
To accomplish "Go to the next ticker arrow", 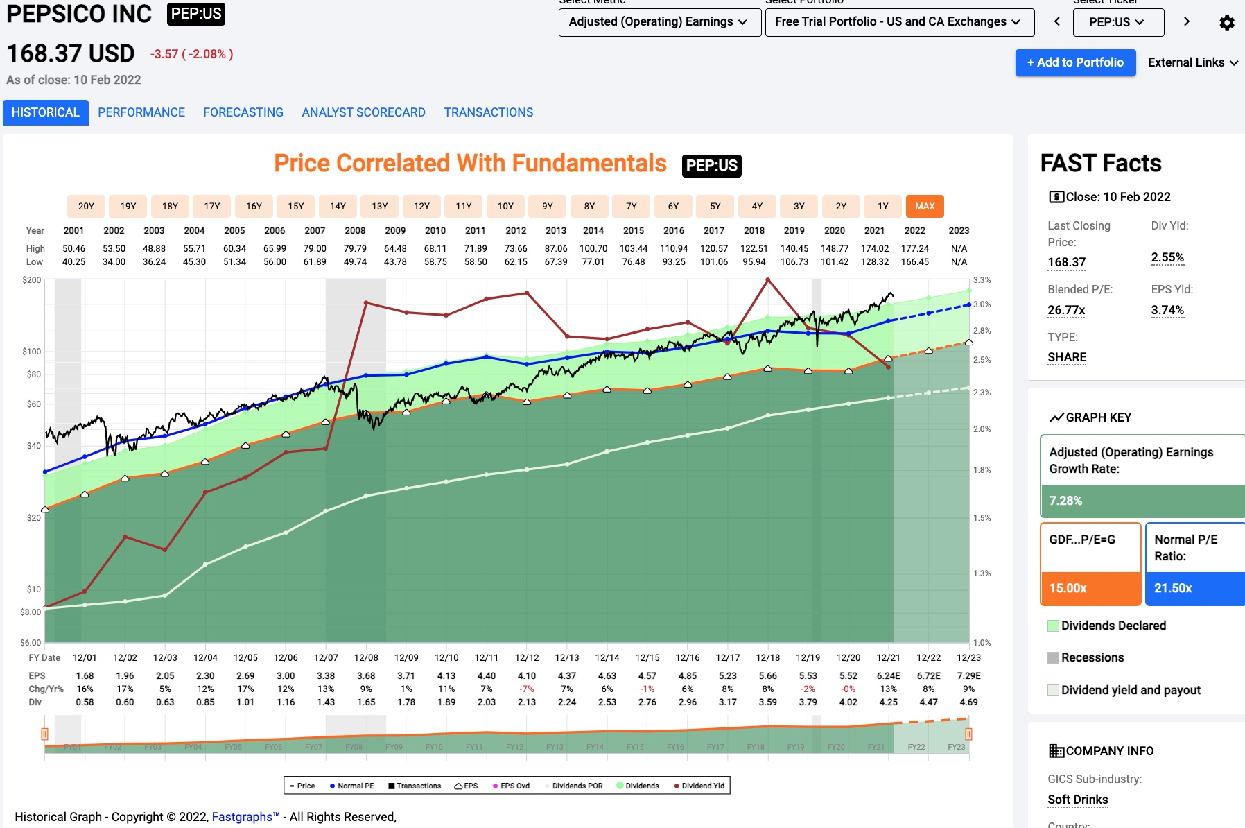I will pyautogui.click(x=1187, y=21).
